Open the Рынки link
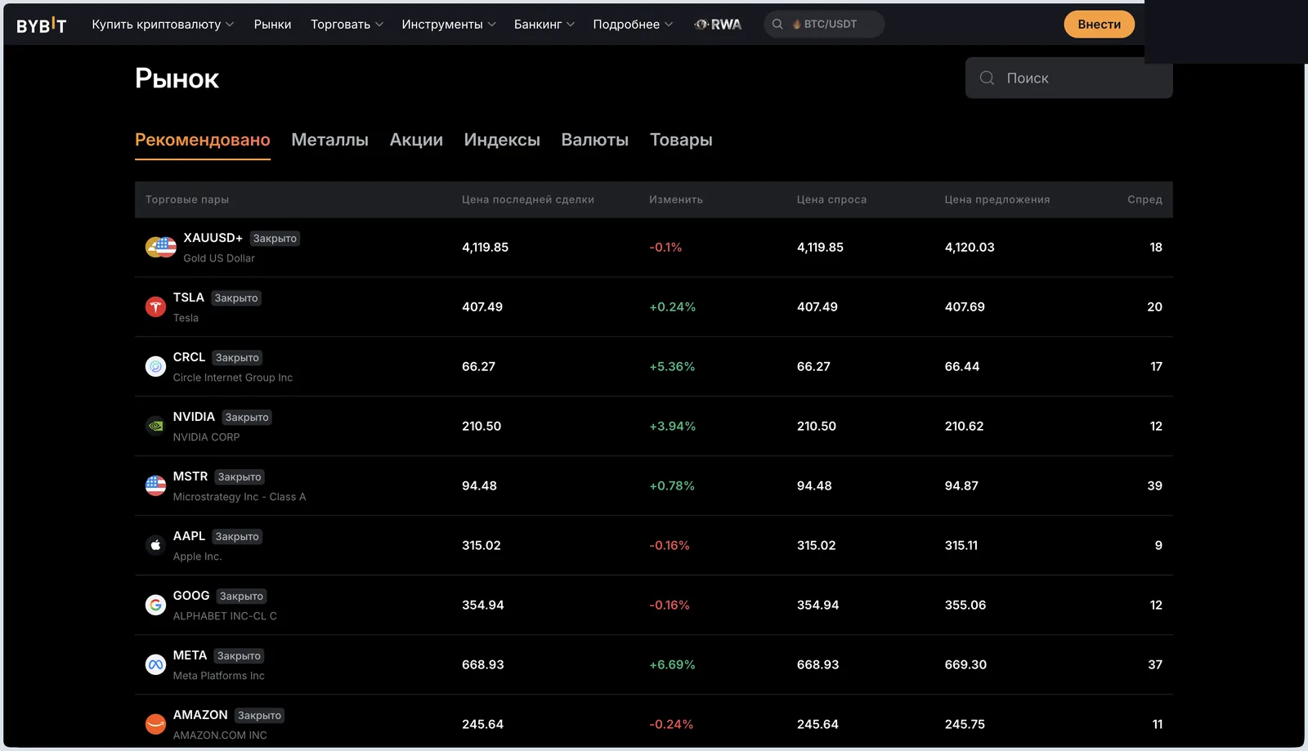This screenshot has width=1308, height=751. click(x=272, y=25)
